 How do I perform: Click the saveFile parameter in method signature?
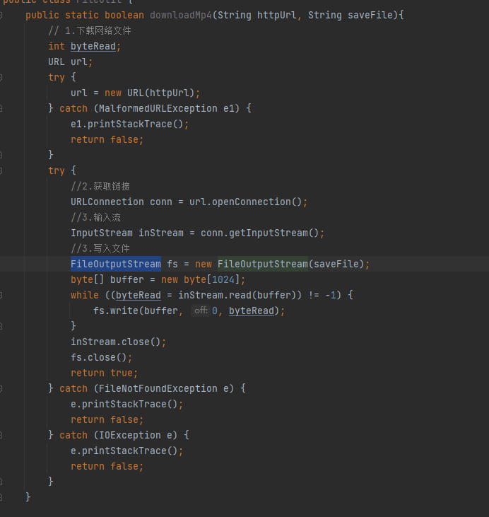tap(370, 15)
